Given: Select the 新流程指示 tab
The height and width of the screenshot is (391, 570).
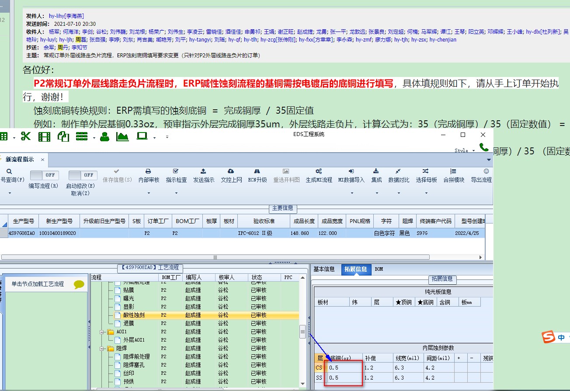Looking at the screenshot, I should click(x=20, y=160).
